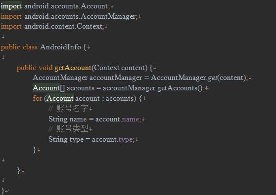Viewport: 276px width, 195px height.
Task: Click the accountManager variable declaration name
Action: (116, 78)
